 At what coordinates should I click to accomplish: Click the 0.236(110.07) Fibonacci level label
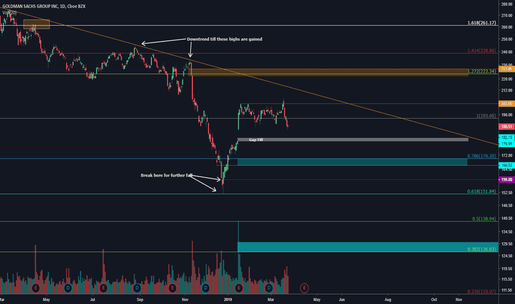coord(482,291)
